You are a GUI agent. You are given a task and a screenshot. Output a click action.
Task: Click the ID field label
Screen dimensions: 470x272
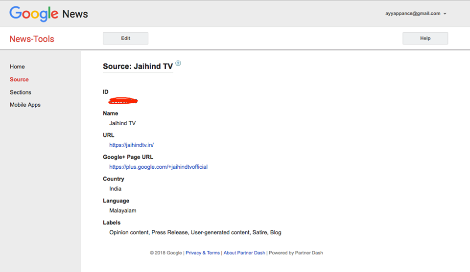[106, 92]
